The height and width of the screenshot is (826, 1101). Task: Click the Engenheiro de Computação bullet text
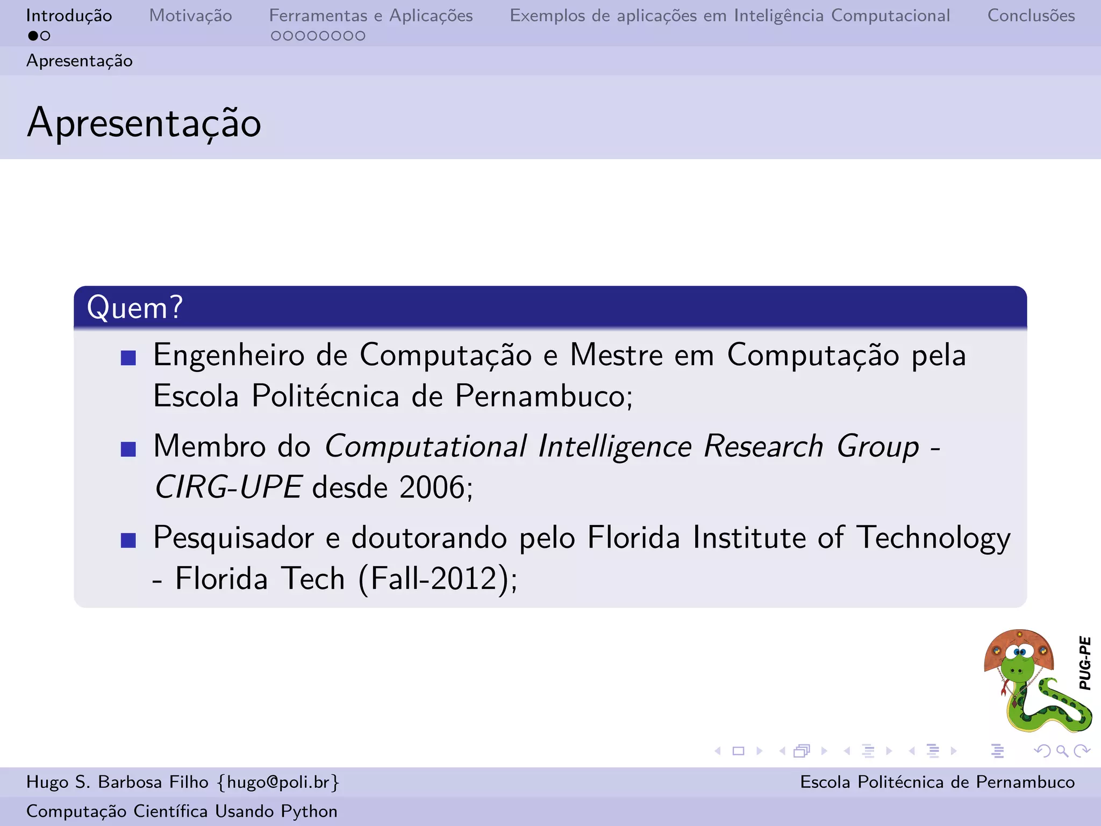point(560,375)
